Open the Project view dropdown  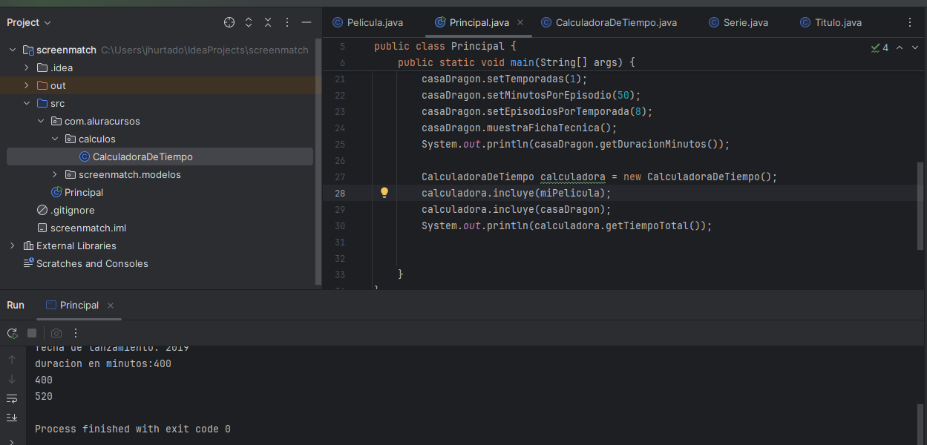click(x=29, y=23)
